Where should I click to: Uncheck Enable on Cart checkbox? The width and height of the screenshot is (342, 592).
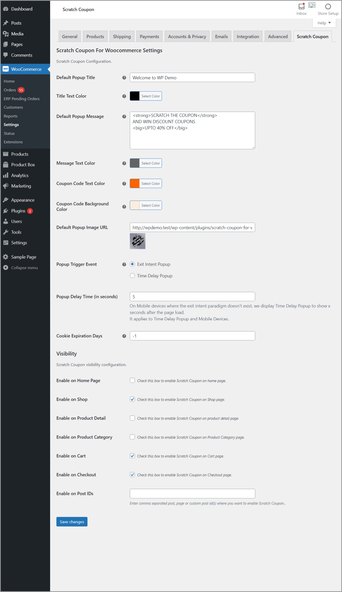coord(132,456)
